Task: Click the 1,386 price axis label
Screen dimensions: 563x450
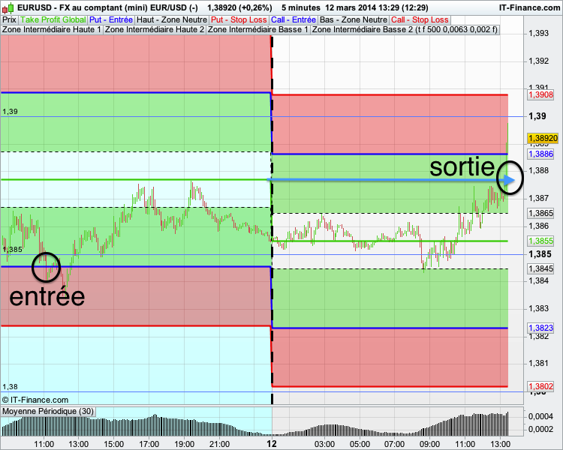Action: (538, 226)
